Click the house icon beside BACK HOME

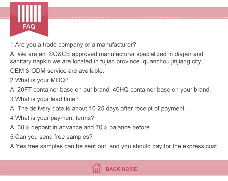[x=96, y=168]
